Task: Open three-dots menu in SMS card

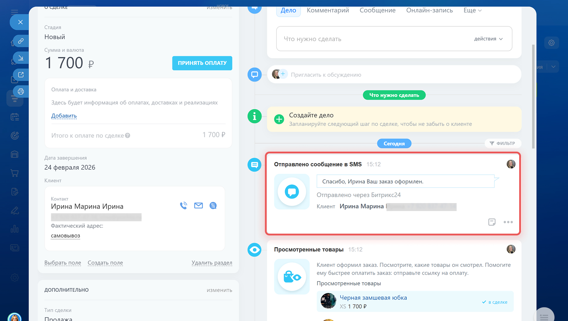Action: point(508,222)
